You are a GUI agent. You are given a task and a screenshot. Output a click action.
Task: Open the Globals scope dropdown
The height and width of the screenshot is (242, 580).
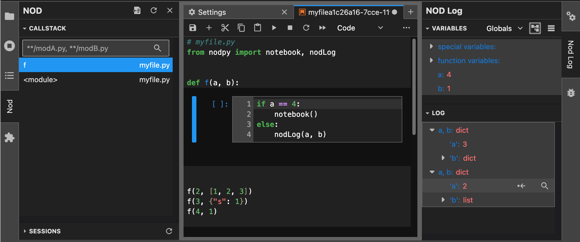click(504, 28)
